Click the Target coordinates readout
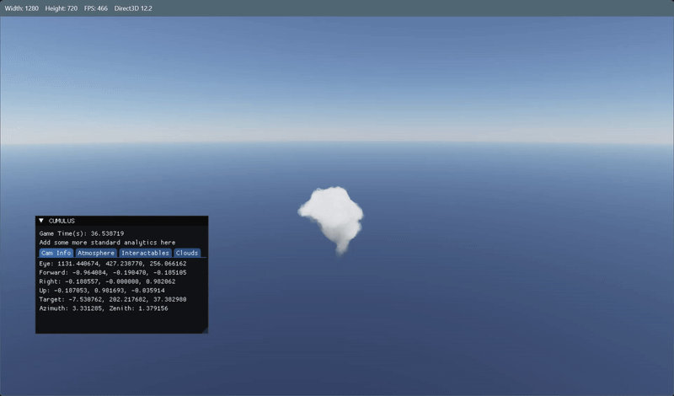The width and height of the screenshot is (674, 396). (113, 300)
